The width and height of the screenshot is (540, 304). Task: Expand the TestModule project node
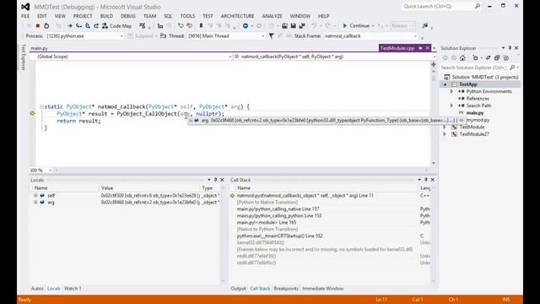[445, 128]
